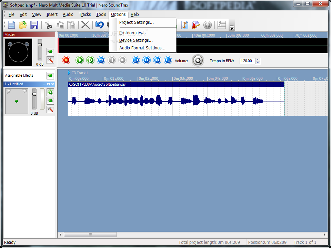Click the blue Fast Forward transport button
331x248 pixels.
click(x=157, y=60)
